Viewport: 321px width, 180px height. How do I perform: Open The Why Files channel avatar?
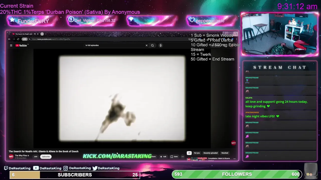[11, 156]
